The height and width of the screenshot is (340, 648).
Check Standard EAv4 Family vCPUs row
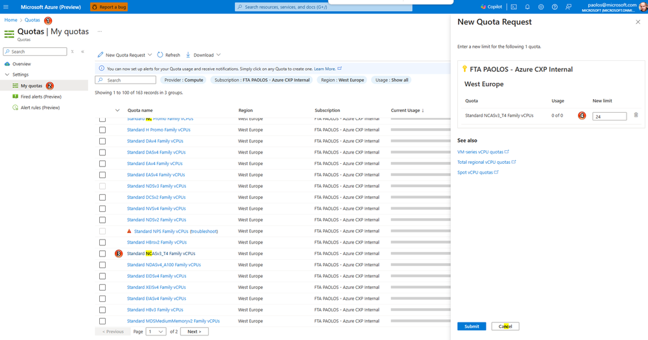pyautogui.click(x=102, y=164)
